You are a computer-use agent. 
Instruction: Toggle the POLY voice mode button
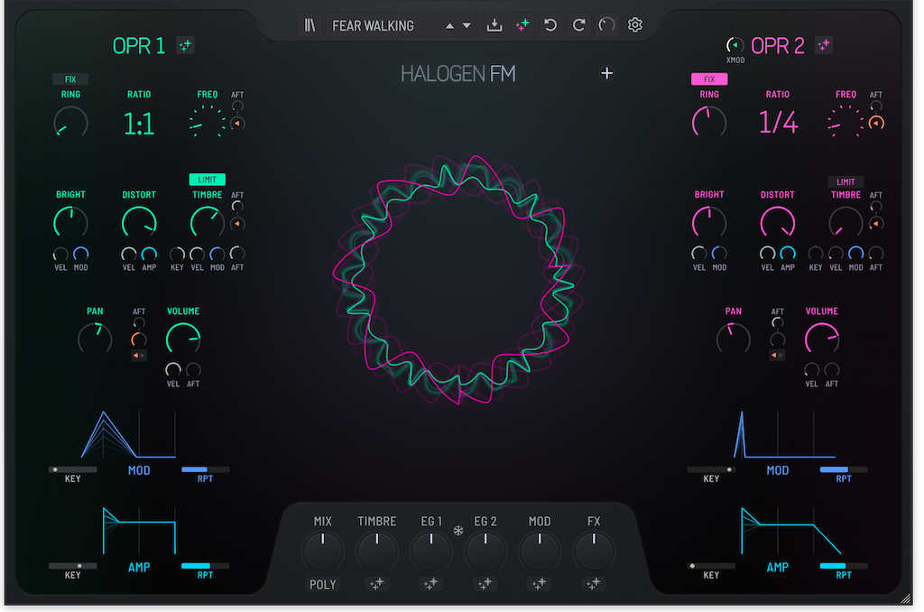[x=322, y=584]
